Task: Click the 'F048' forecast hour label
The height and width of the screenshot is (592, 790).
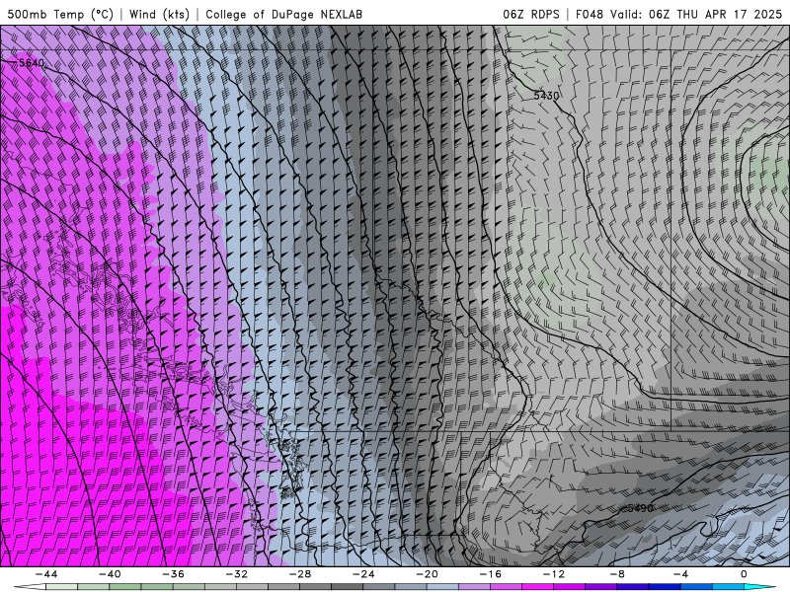Action: coord(589,14)
